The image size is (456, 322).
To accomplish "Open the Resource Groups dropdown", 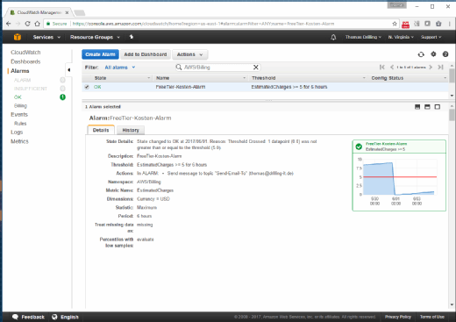I will click(x=95, y=37).
